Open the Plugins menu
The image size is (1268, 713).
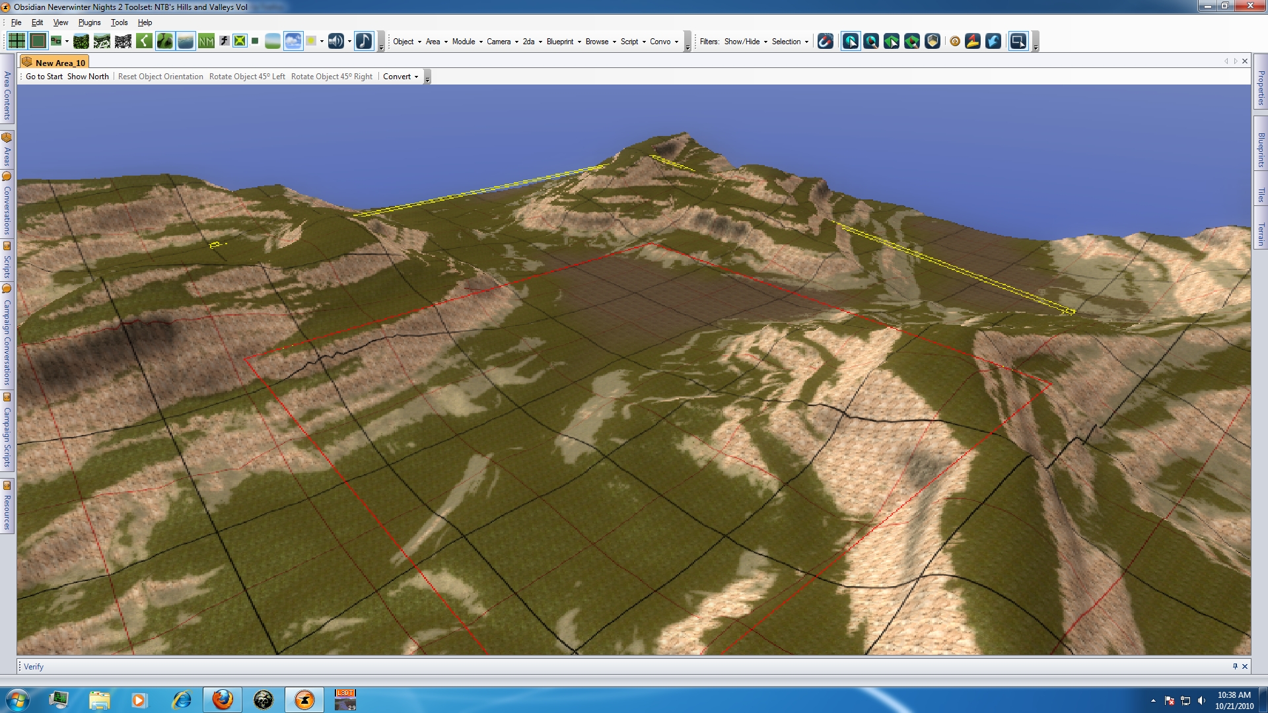point(89,22)
